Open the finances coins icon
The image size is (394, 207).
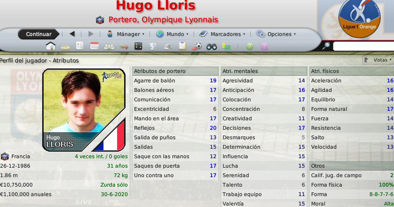pos(226,46)
